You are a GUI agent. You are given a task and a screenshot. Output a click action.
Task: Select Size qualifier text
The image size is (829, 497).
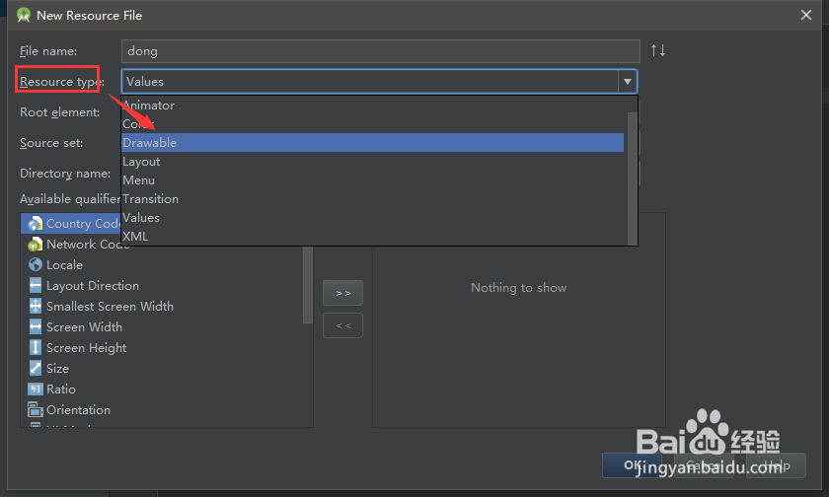click(x=57, y=368)
